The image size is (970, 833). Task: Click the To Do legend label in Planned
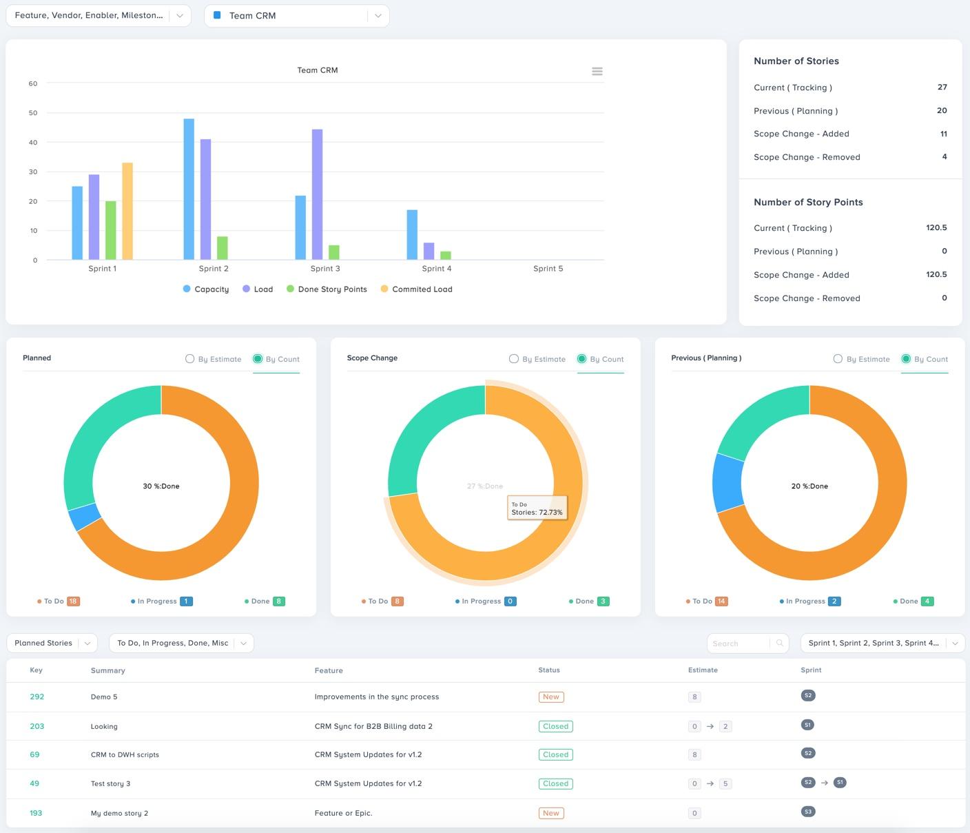(54, 601)
